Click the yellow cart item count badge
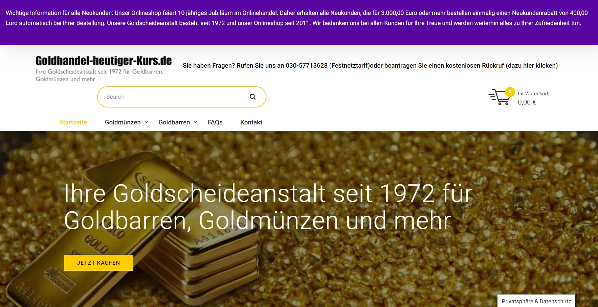Viewport: 598px width, 307px height. [510, 92]
